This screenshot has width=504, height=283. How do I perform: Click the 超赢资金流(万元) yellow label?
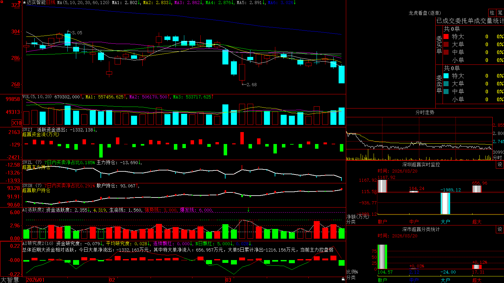pos(41,134)
